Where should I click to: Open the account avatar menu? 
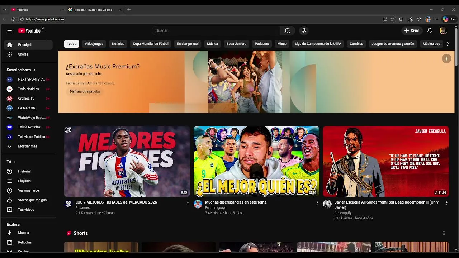coord(443,30)
